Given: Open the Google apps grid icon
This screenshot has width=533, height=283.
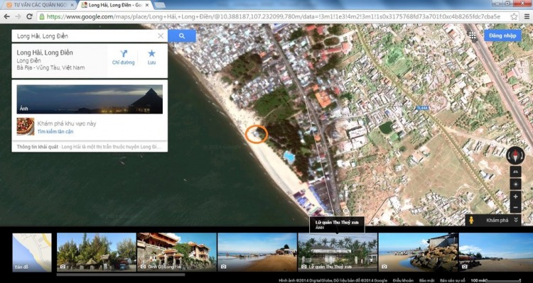Looking at the screenshot, I should 473,35.
